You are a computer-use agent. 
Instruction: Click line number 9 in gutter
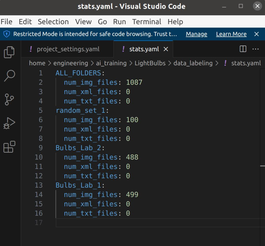40,148
